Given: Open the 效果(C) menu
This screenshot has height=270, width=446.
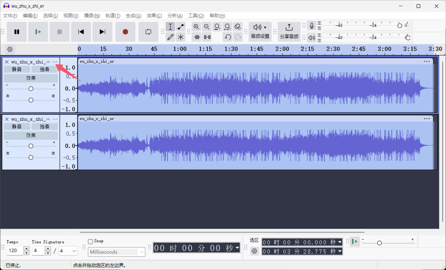Looking at the screenshot, I should pyautogui.click(x=154, y=16).
